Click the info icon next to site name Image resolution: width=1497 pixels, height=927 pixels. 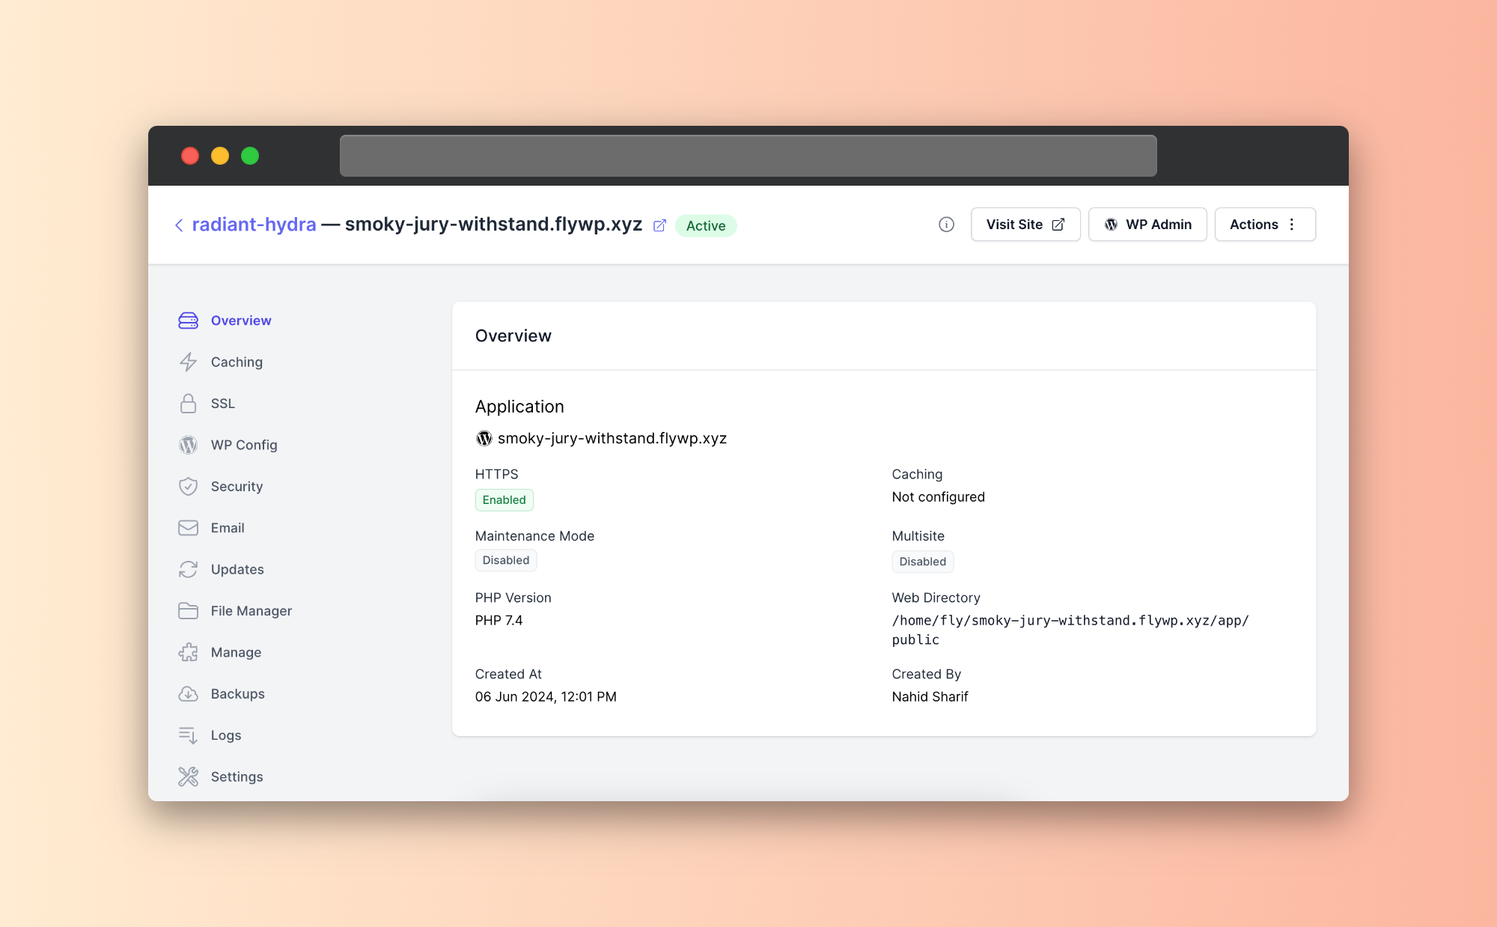click(x=945, y=225)
